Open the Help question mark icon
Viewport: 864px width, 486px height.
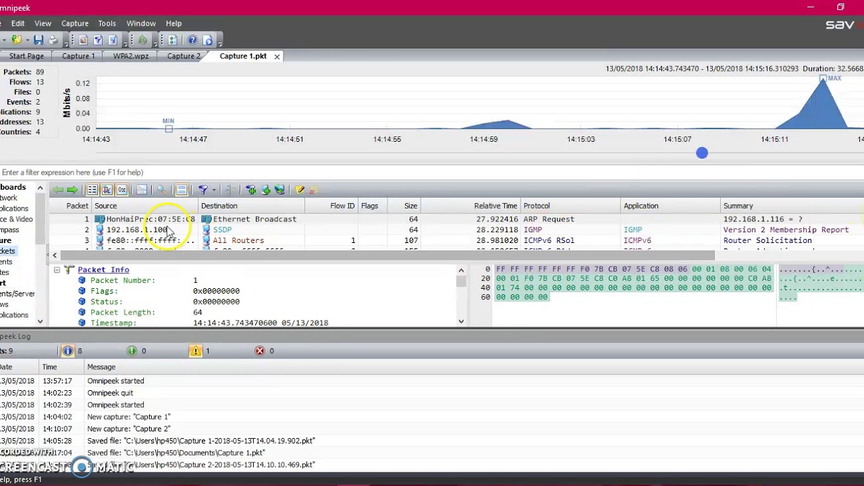192,40
